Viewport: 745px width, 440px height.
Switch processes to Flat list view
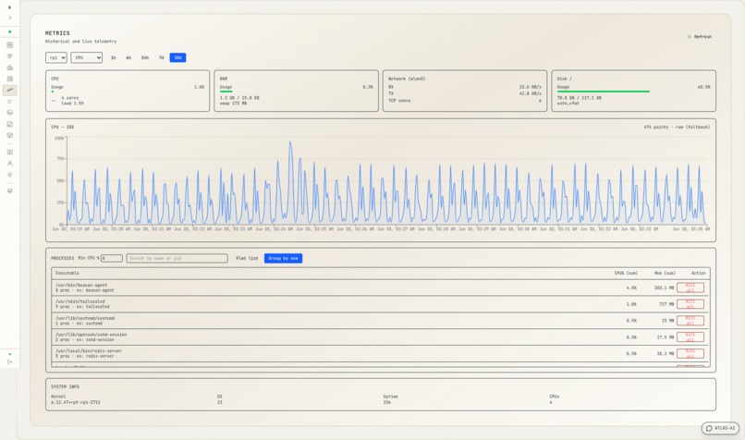(247, 259)
